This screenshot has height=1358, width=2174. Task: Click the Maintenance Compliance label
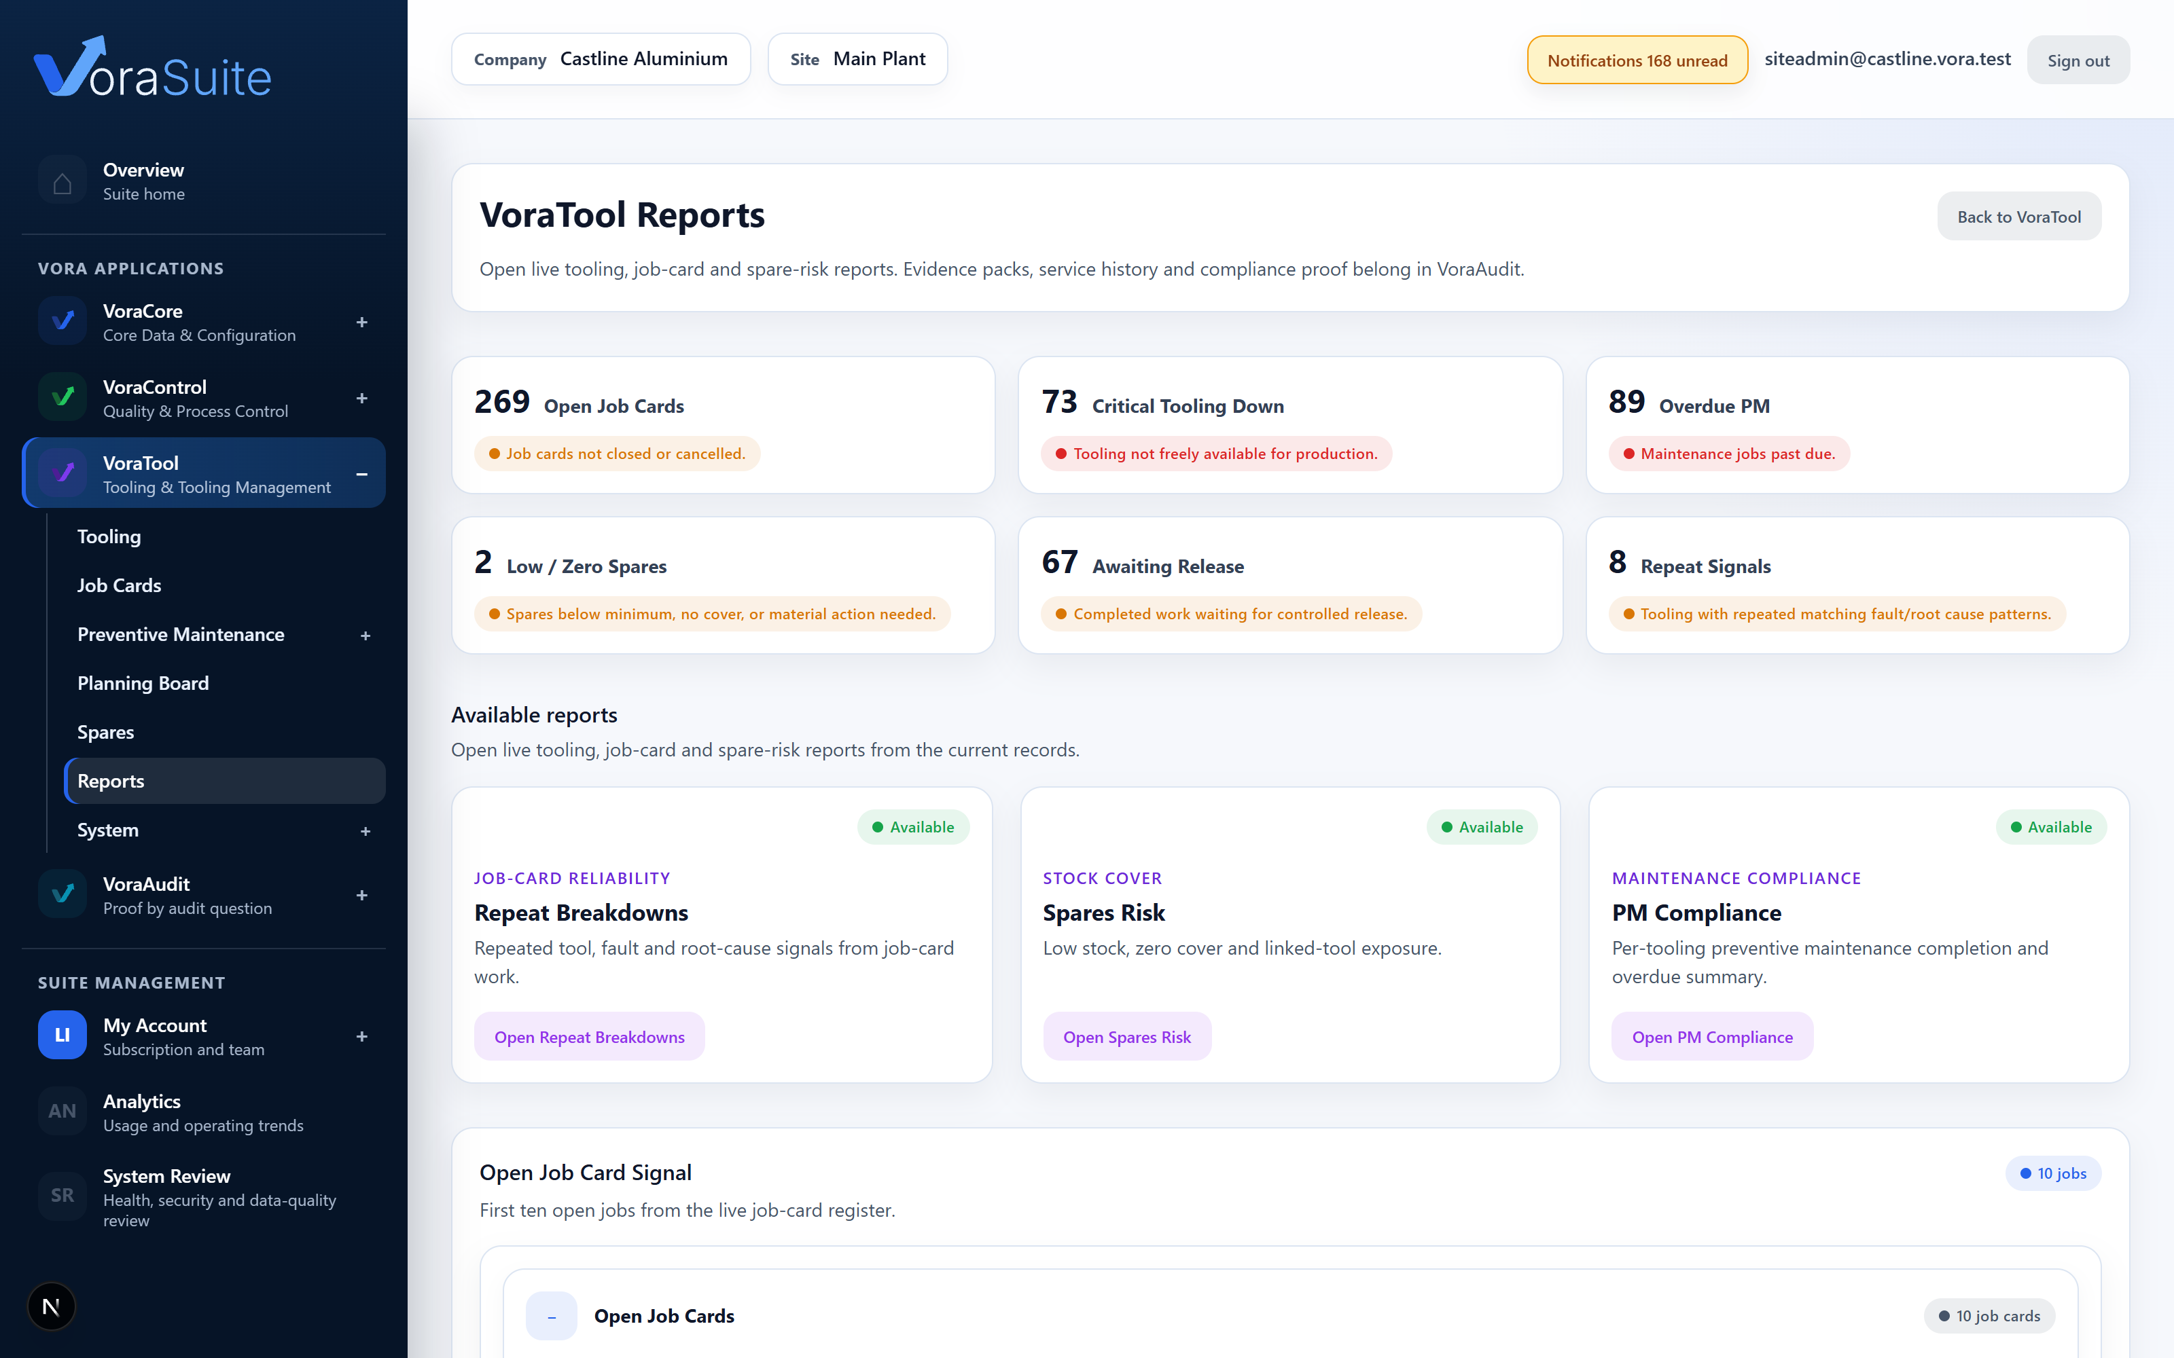coord(1736,877)
